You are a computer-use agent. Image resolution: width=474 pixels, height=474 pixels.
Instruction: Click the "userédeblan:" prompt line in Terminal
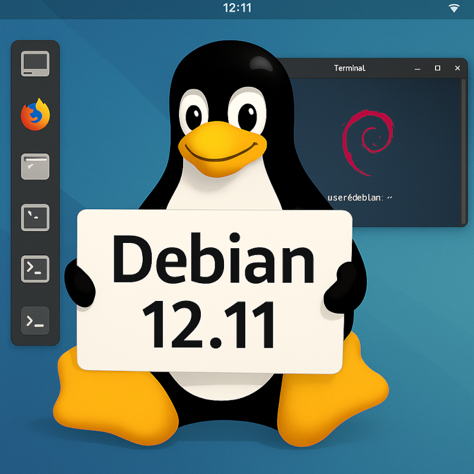[x=360, y=198]
